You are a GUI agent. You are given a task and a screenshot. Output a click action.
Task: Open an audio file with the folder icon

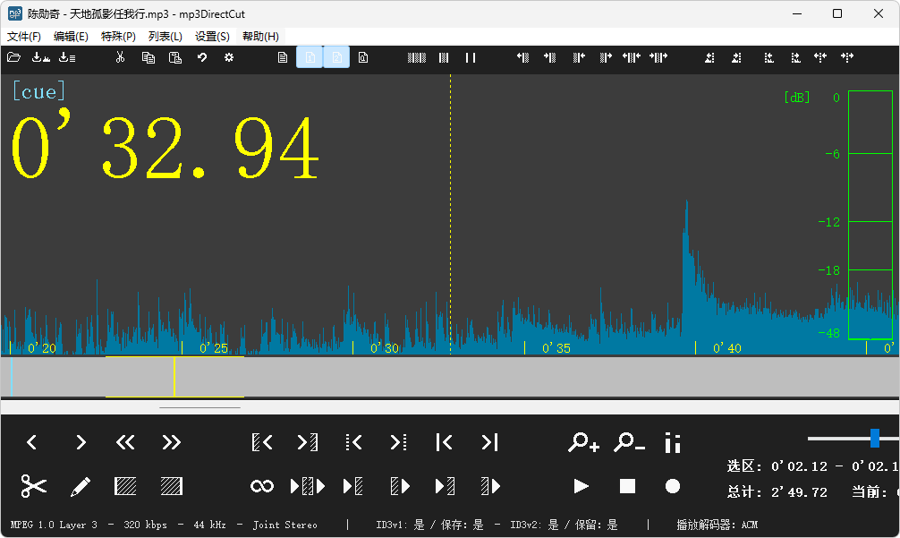[x=13, y=57]
